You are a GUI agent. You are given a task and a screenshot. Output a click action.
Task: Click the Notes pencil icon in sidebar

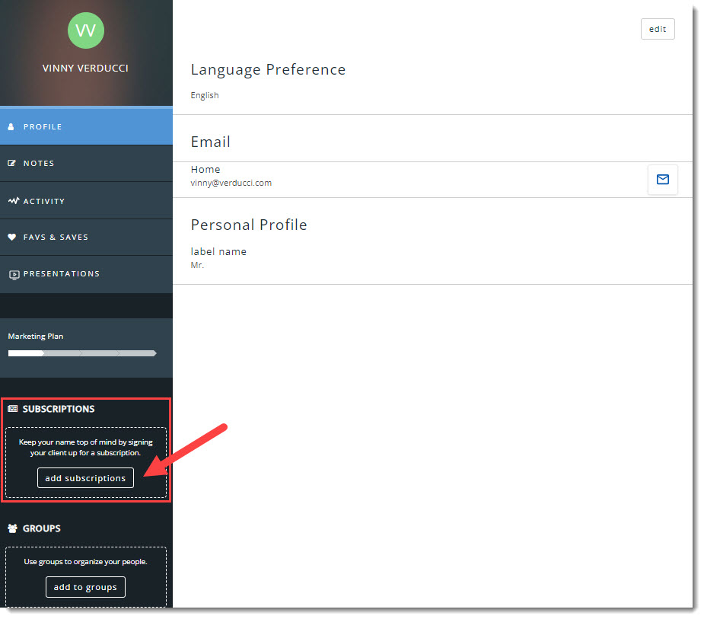pos(11,164)
